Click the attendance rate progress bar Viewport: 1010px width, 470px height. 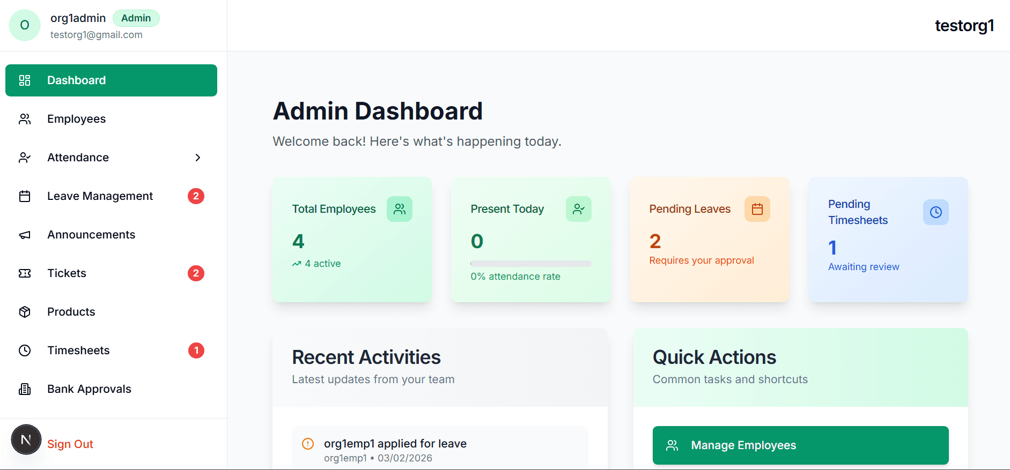coord(531,264)
